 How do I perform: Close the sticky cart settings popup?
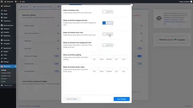point(131,5)
